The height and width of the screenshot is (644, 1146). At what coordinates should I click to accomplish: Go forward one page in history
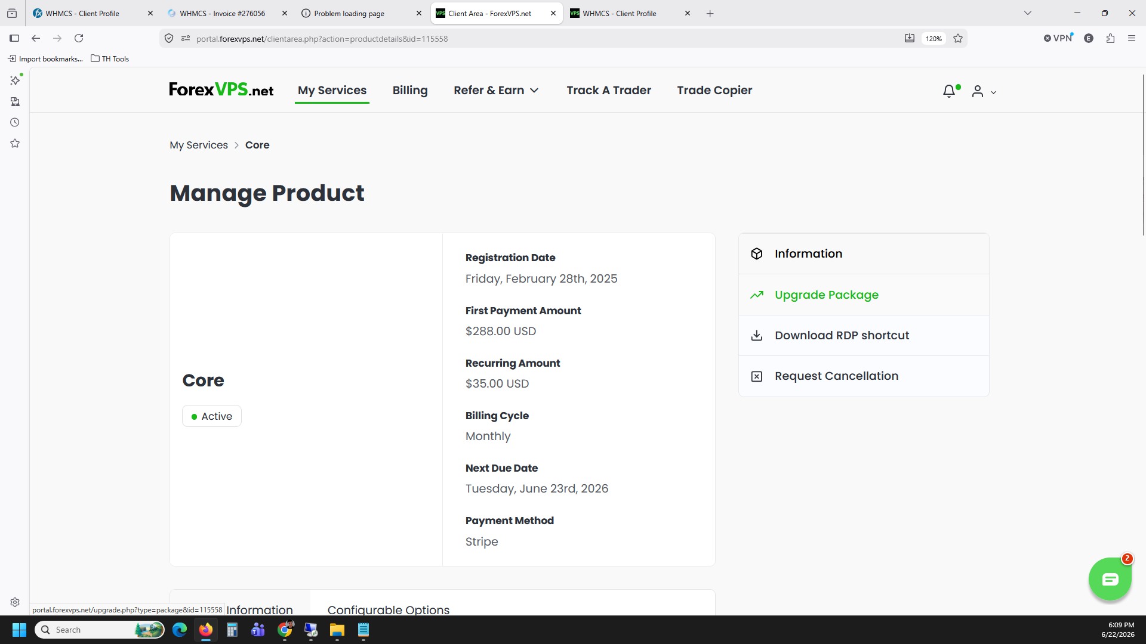pos(57,38)
